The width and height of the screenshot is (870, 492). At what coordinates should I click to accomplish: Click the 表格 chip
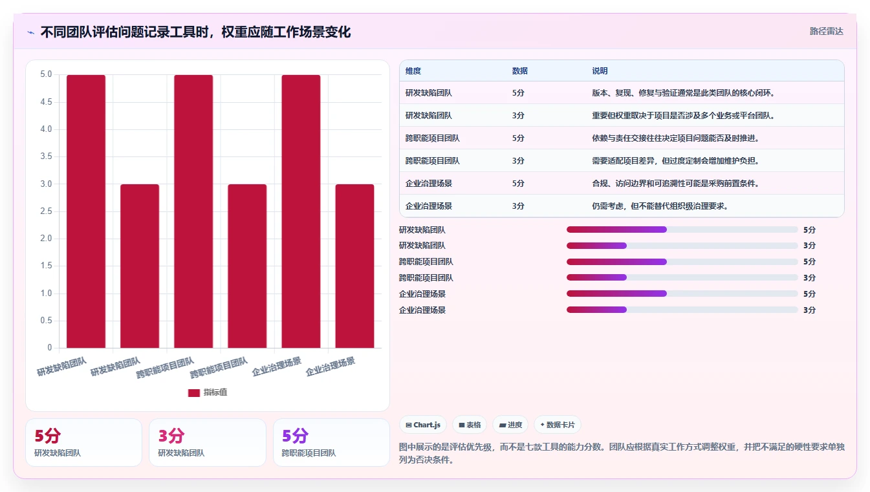[x=470, y=425]
